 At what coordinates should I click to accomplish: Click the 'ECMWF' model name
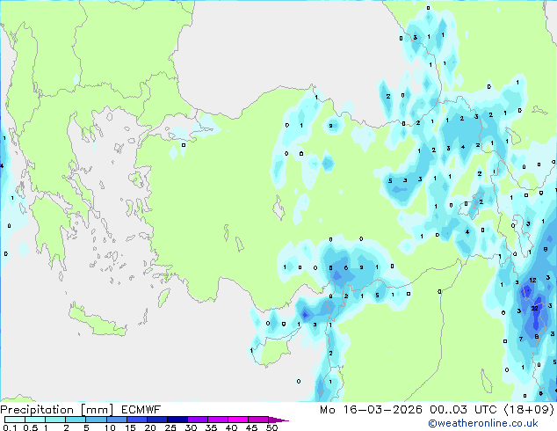click(141, 410)
